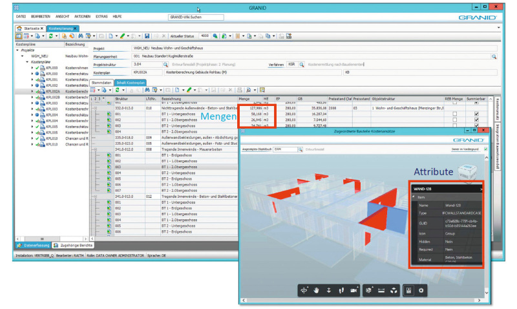Toggle the properties panel button in 3D viewer
Screen dimensions: 517x309
click(408, 290)
